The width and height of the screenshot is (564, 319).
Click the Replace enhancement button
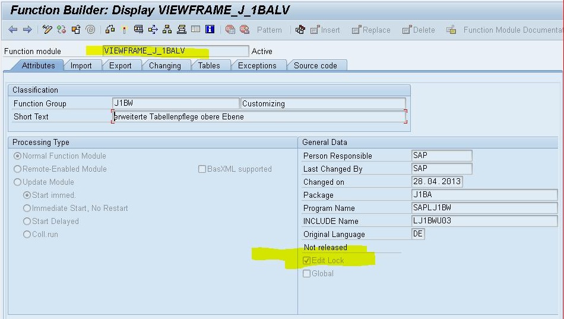pyautogui.click(x=371, y=30)
